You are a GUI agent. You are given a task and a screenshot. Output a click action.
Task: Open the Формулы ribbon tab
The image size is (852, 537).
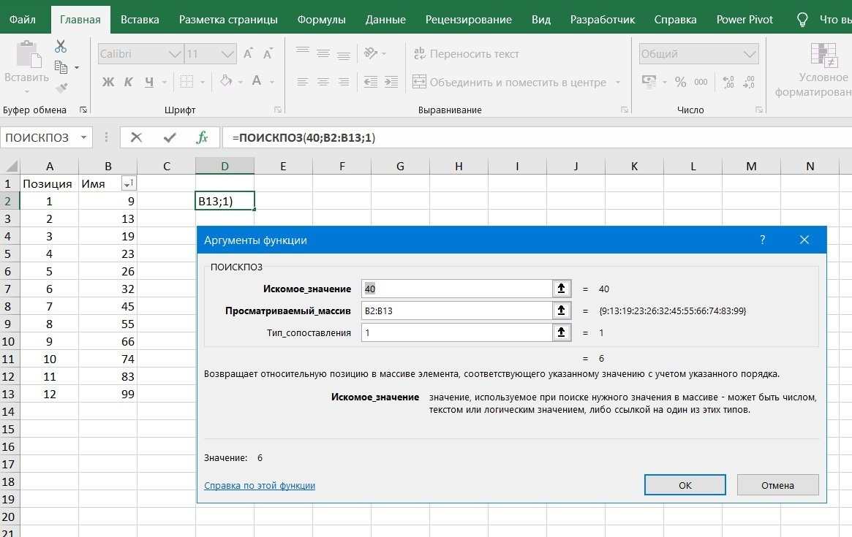tap(321, 20)
